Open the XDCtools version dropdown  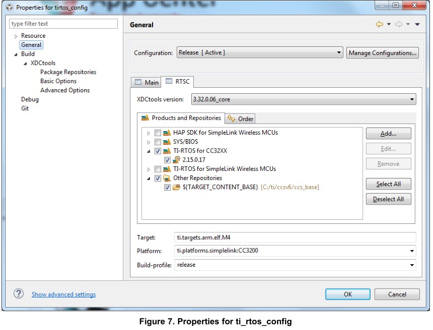303,99
